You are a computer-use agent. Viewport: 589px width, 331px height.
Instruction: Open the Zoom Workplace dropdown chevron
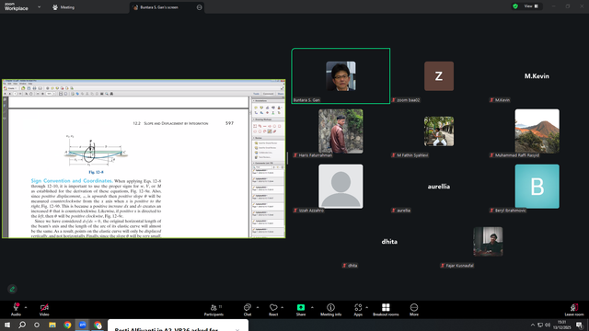coord(39,6)
